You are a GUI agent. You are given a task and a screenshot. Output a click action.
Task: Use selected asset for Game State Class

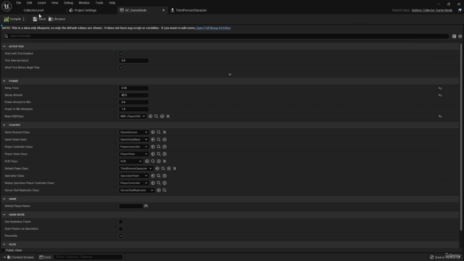[153, 140]
